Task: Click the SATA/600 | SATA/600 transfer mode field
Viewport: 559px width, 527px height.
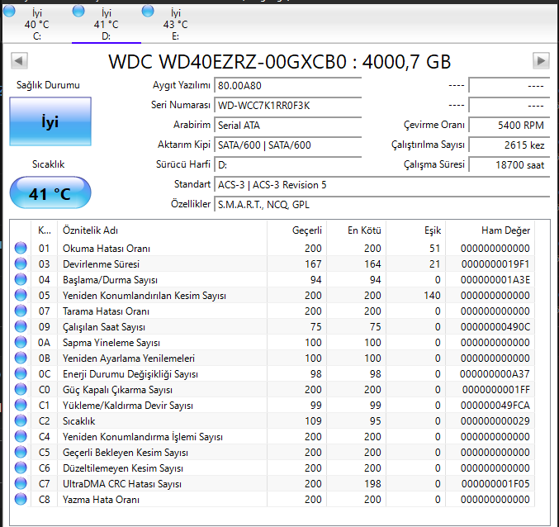Action: coord(287,145)
